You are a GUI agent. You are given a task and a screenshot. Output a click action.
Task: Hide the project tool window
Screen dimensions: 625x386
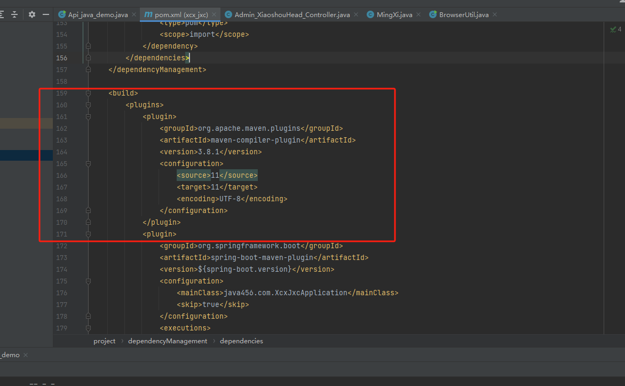click(46, 14)
